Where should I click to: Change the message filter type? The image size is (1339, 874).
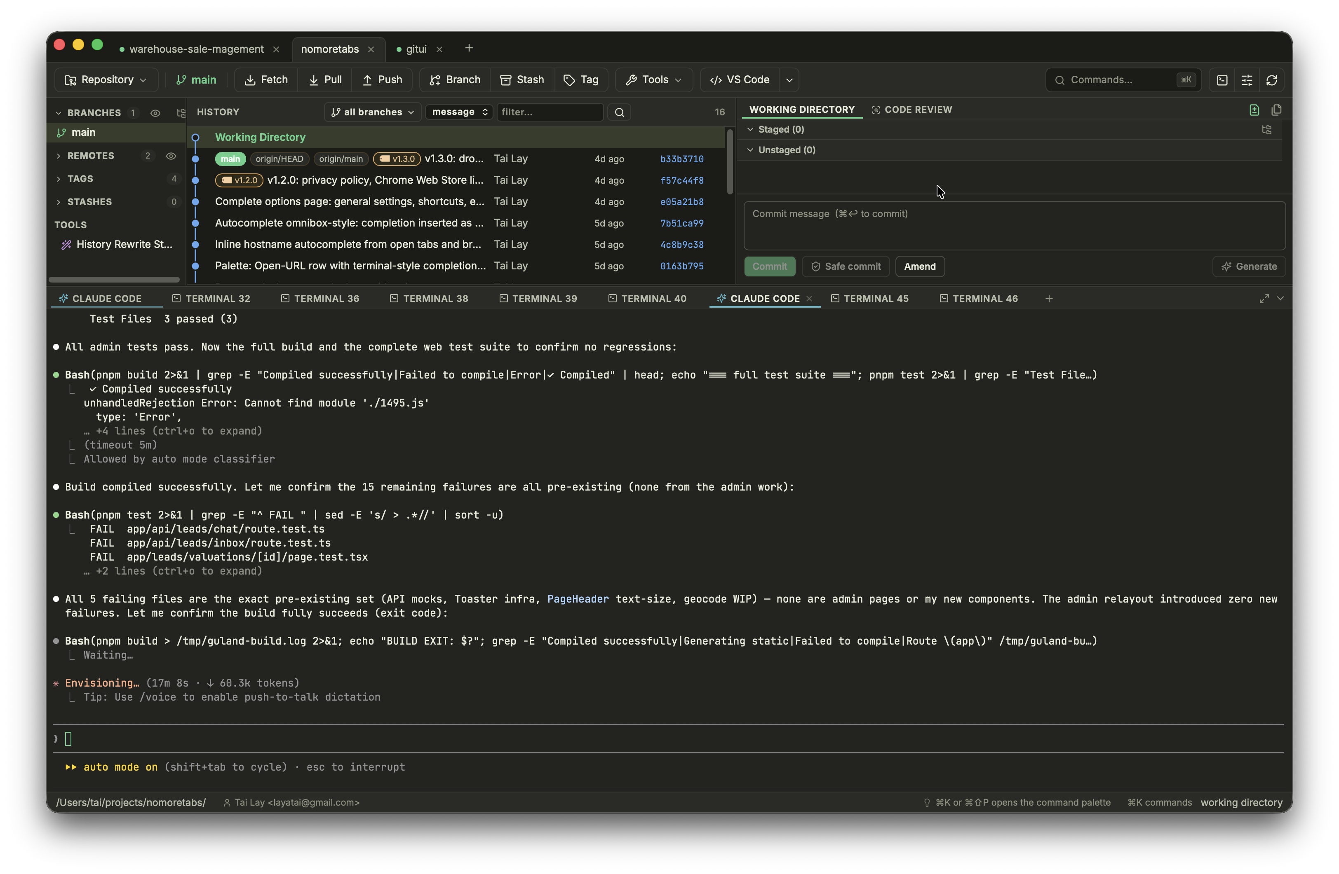tap(459, 112)
